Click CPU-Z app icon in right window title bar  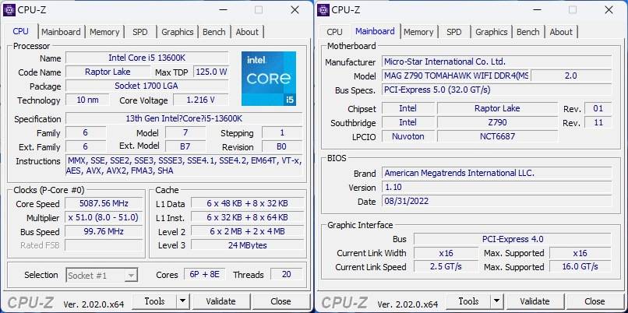click(323, 10)
